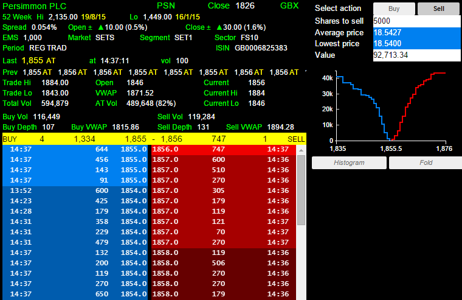Select the Average price value 18.5427

(x=416, y=32)
